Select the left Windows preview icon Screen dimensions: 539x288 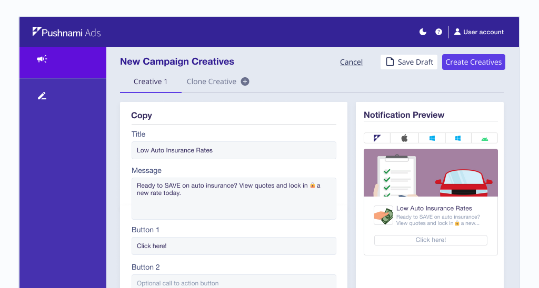(x=432, y=138)
